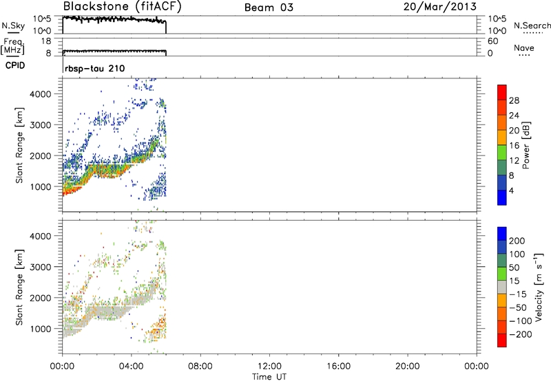Click the '16:00' time tick label
Screen dimensions: 551x381
[338, 367]
